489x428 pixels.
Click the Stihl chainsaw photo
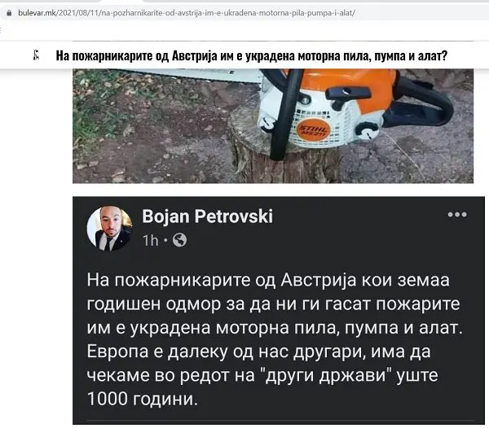273,126
